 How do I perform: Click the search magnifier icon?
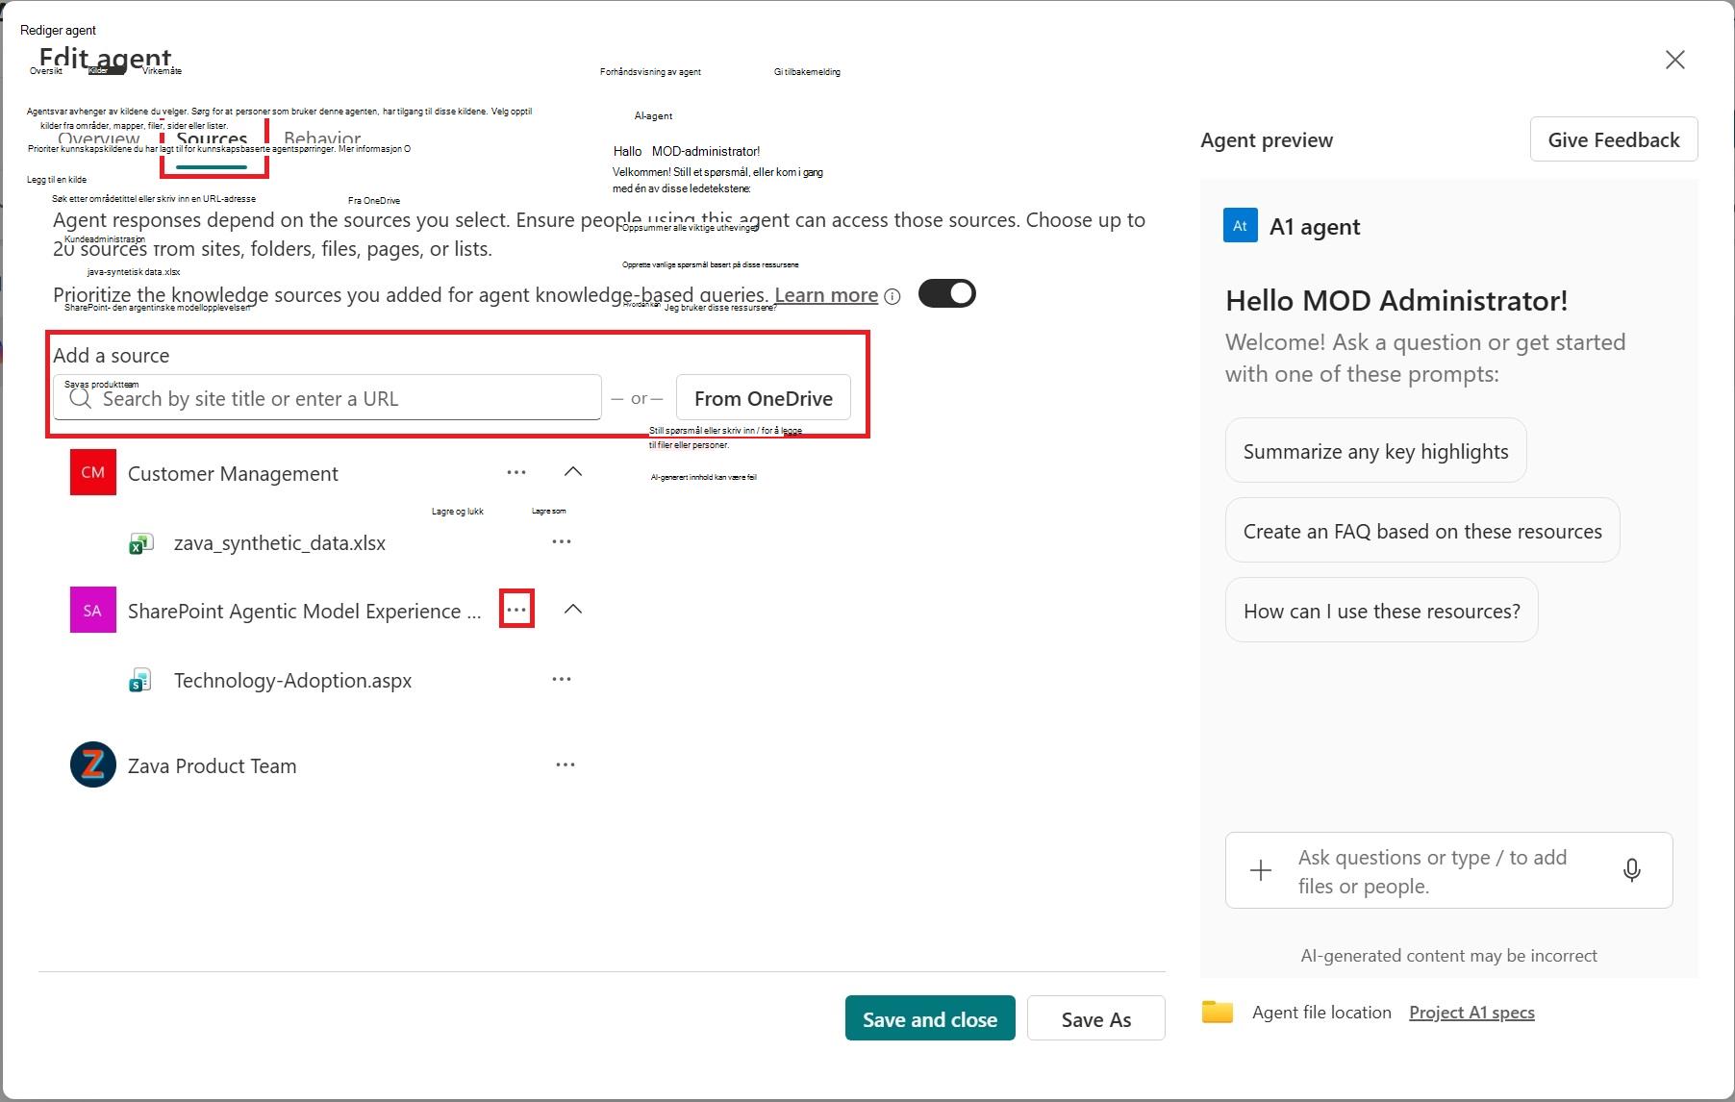click(x=81, y=398)
